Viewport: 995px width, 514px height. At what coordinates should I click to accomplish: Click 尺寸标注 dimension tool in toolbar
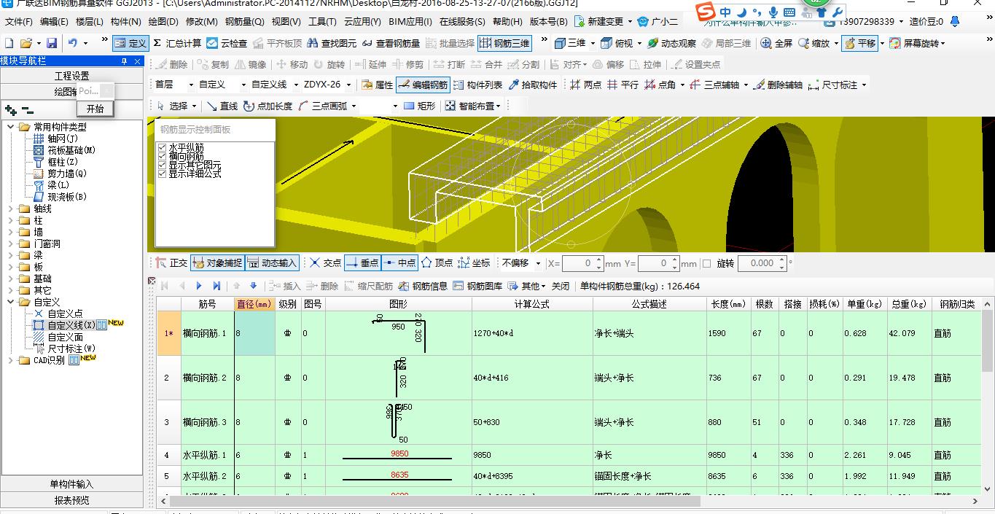832,85
